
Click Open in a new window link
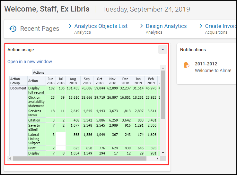coord(30,62)
